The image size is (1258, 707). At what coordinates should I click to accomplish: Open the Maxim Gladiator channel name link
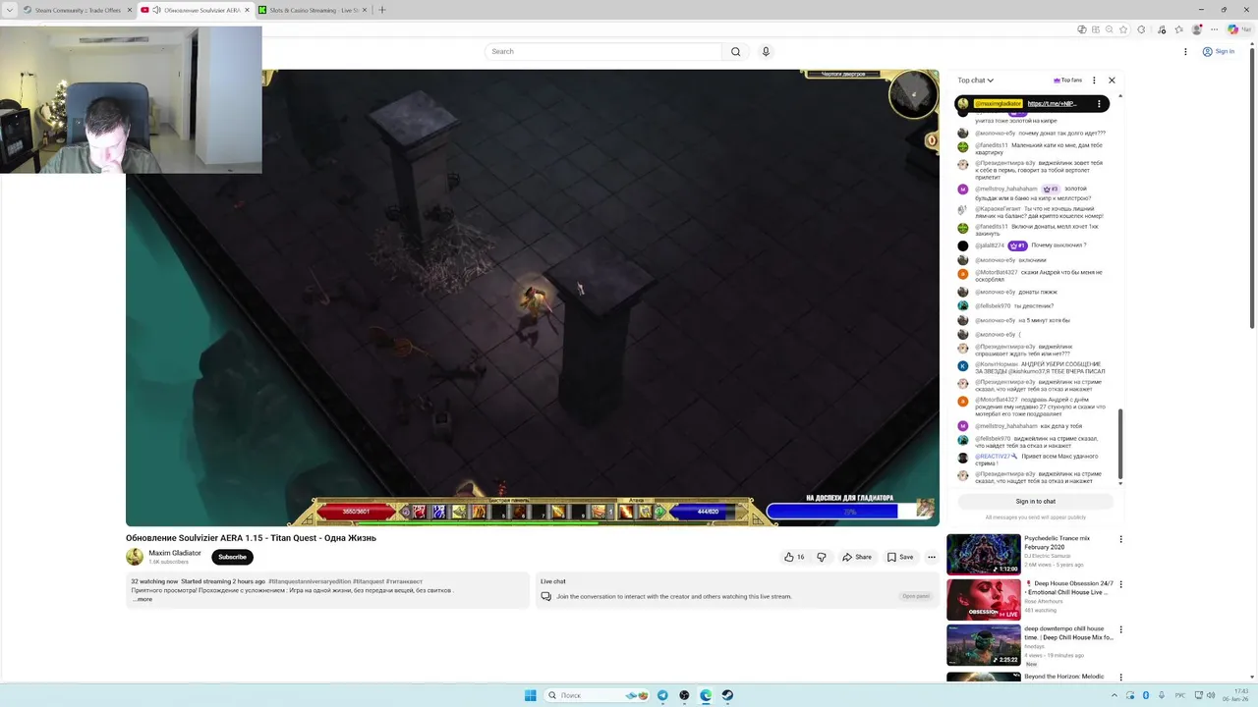175,553
